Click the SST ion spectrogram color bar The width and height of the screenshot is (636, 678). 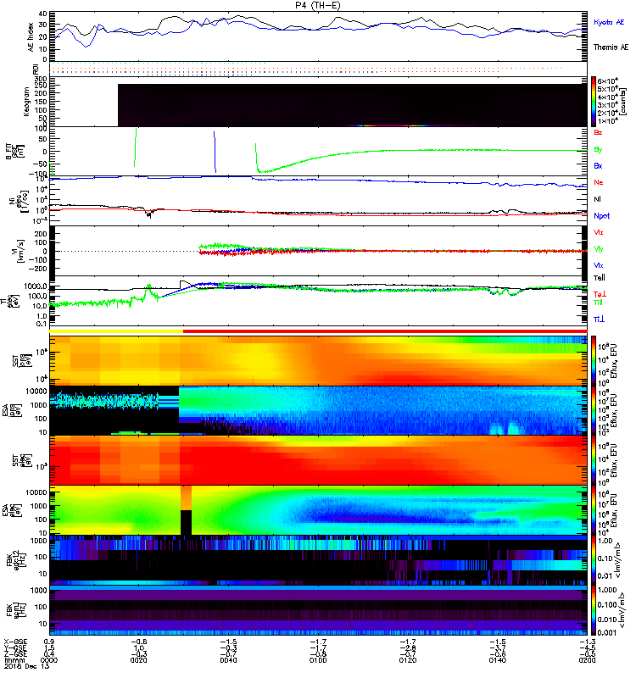pyautogui.click(x=594, y=360)
